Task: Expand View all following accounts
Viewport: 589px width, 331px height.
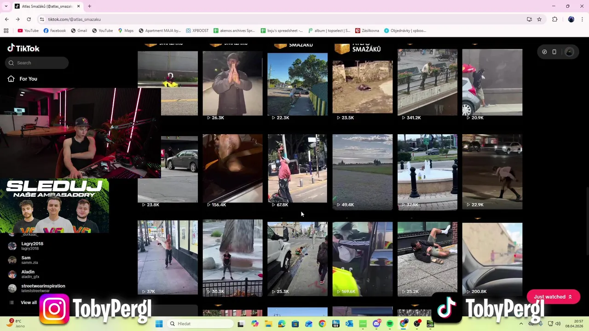Action: pyautogui.click(x=23, y=302)
